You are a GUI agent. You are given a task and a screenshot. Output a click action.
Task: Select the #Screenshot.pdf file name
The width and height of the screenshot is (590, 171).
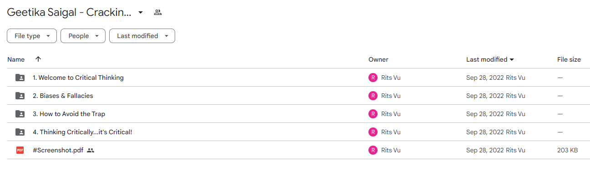58,150
